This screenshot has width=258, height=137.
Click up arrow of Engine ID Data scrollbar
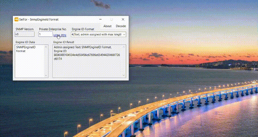(x=46, y=47)
